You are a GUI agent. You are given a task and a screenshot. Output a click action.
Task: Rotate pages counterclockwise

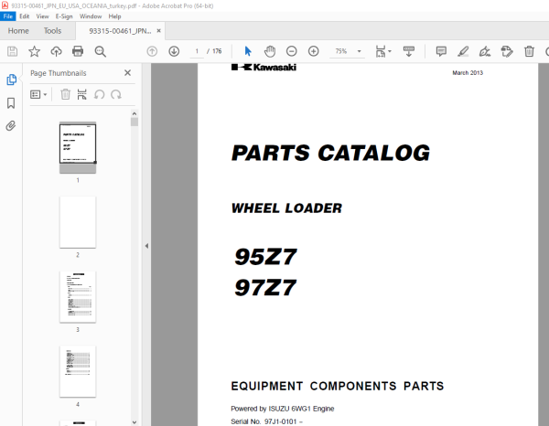click(x=100, y=94)
